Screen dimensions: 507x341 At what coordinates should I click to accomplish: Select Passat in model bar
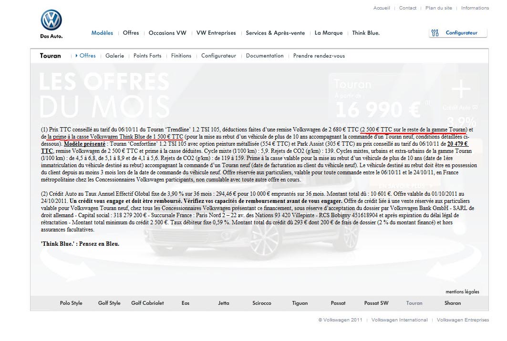coord(338,303)
